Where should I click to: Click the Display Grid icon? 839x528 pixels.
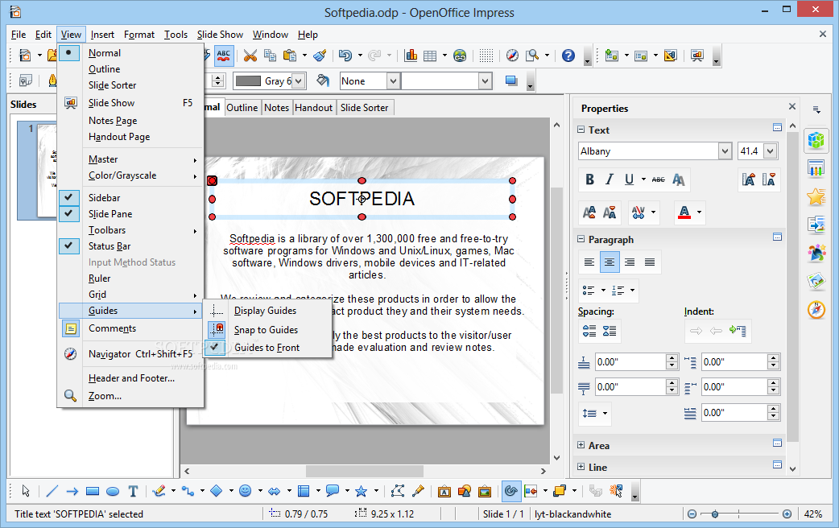pos(486,56)
